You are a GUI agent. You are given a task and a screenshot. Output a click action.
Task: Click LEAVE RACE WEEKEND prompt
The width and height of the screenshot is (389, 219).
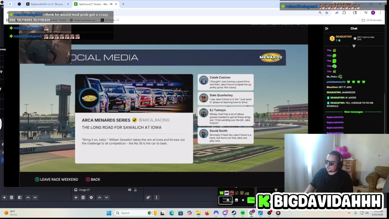coord(57,179)
